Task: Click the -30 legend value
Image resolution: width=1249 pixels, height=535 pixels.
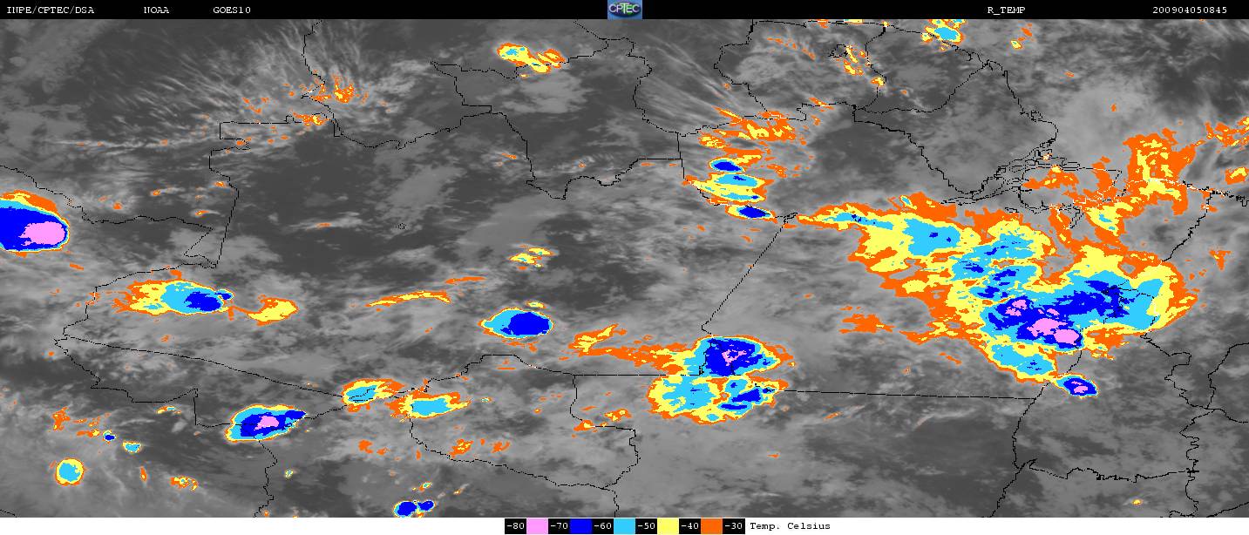Action: pyautogui.click(x=733, y=526)
